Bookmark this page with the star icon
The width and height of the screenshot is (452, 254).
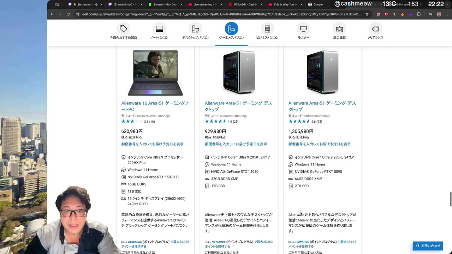[x=367, y=14]
